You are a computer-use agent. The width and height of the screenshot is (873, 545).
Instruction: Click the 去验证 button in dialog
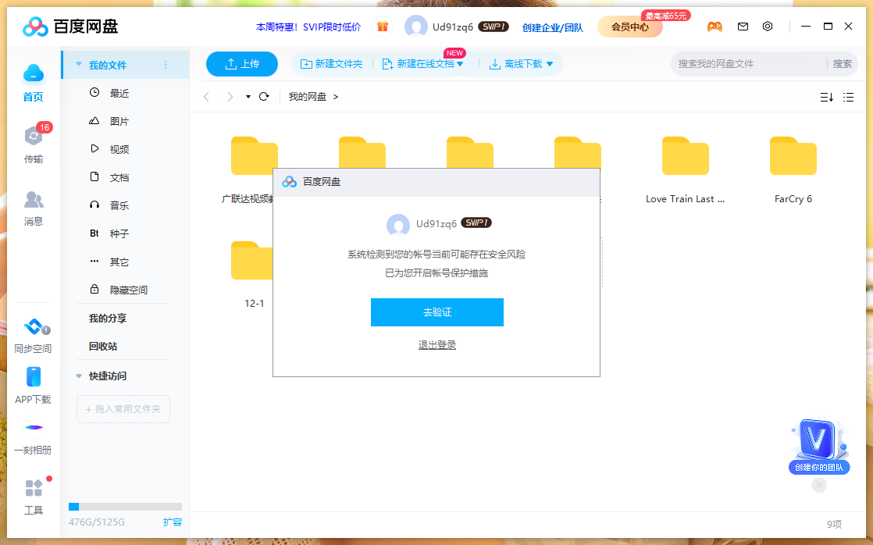[437, 312]
